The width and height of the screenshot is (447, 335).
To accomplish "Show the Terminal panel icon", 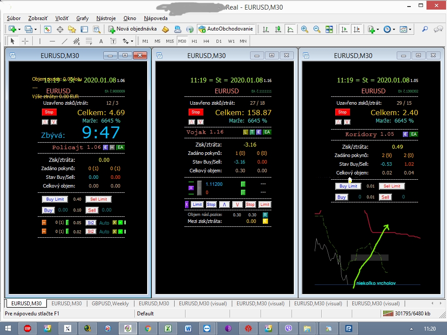I will pyautogui.click(x=84, y=29).
